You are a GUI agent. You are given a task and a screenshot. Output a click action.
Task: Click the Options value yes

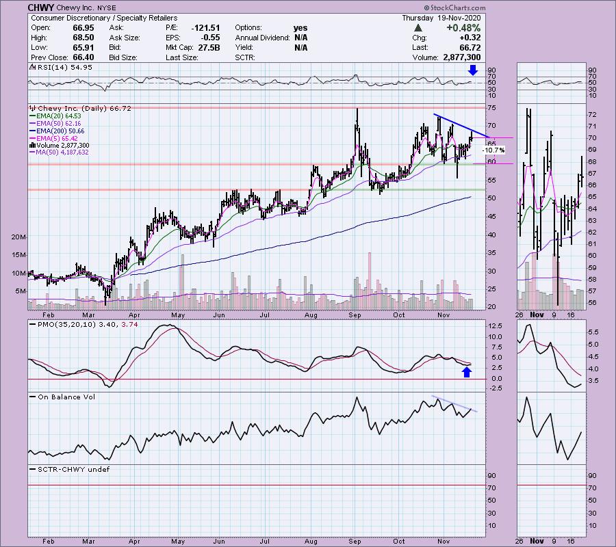(x=300, y=28)
